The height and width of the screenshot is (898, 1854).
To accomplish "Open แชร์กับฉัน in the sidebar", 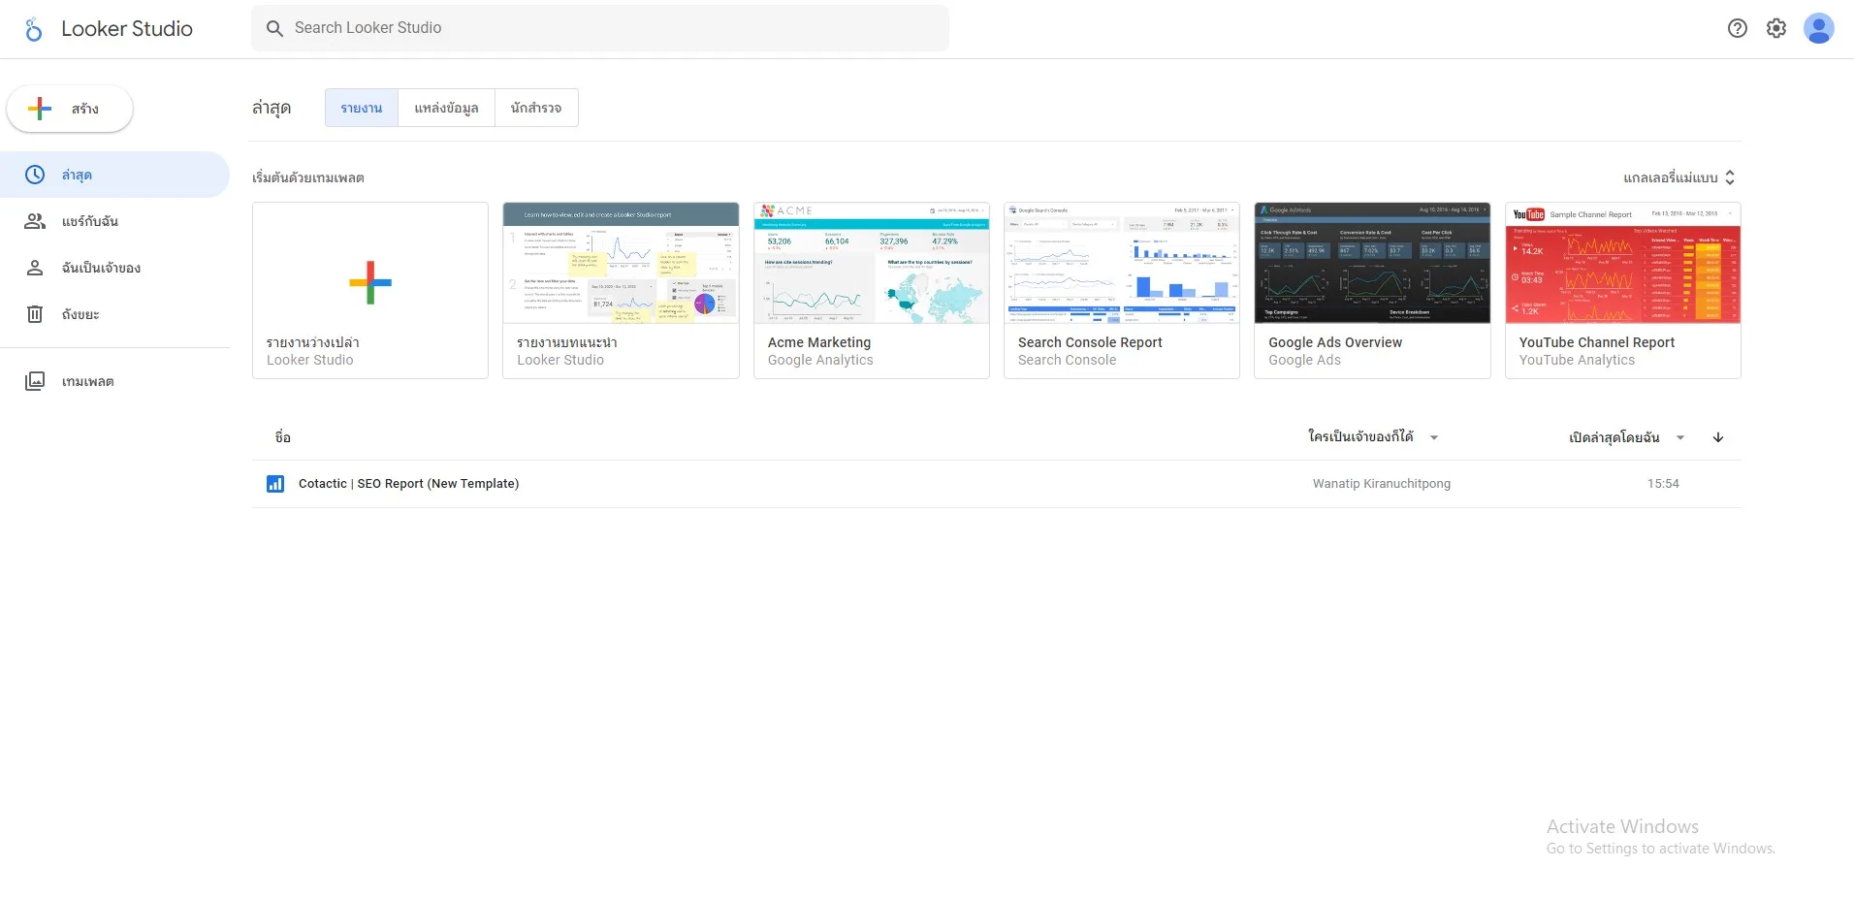I will (89, 221).
